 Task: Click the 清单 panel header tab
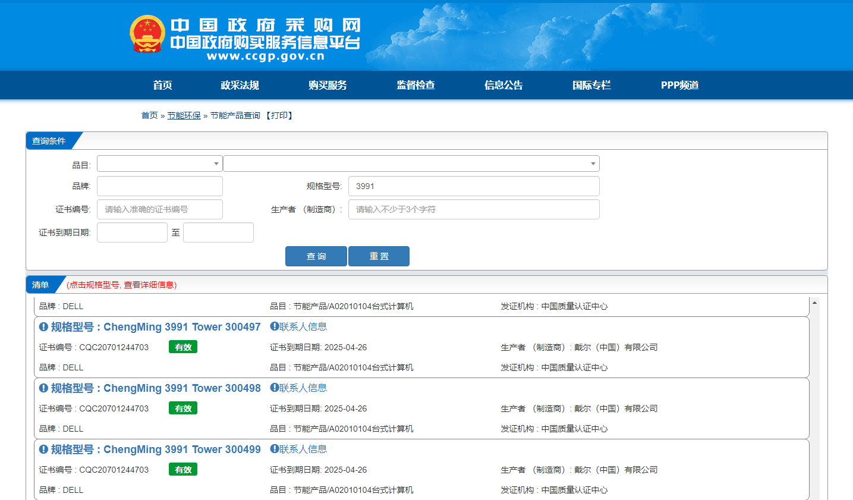(41, 285)
